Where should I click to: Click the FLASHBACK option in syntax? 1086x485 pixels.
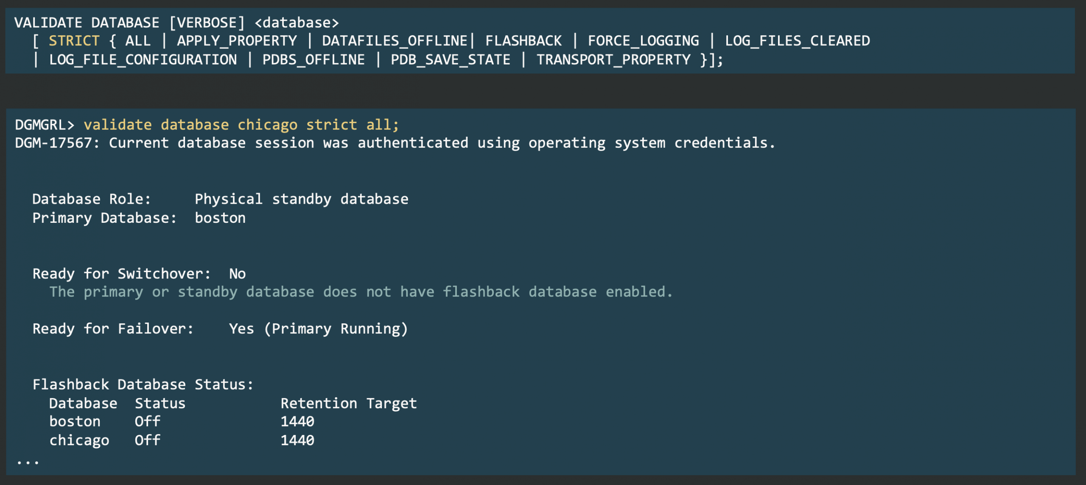(523, 41)
